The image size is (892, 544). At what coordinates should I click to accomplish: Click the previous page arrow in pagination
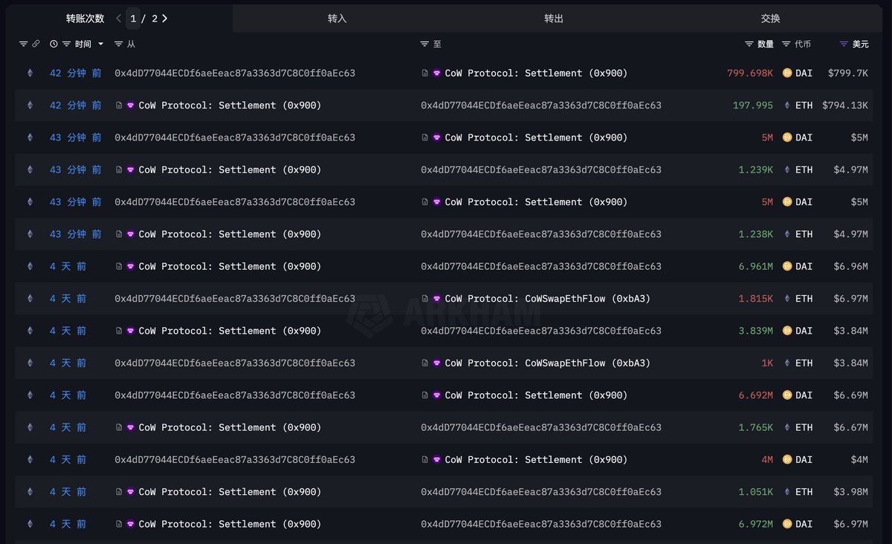(x=119, y=19)
